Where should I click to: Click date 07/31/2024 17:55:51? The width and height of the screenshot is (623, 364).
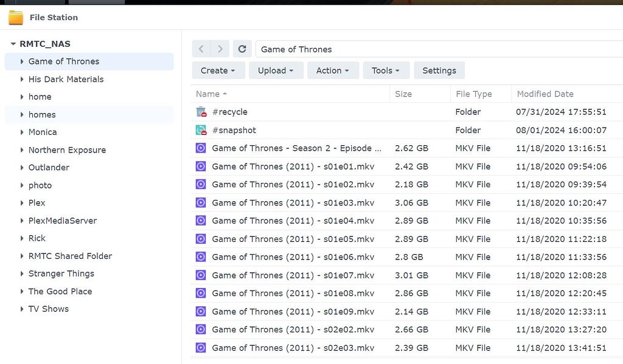coord(561,112)
